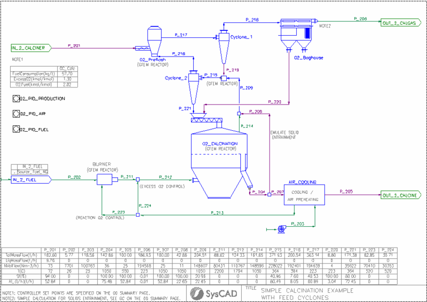
Task: Select the 02_Preflash reactor vessel icon
Action: click(154, 41)
